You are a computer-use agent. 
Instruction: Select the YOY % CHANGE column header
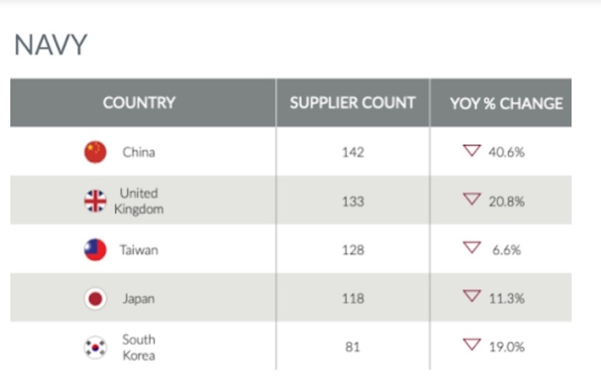point(501,102)
